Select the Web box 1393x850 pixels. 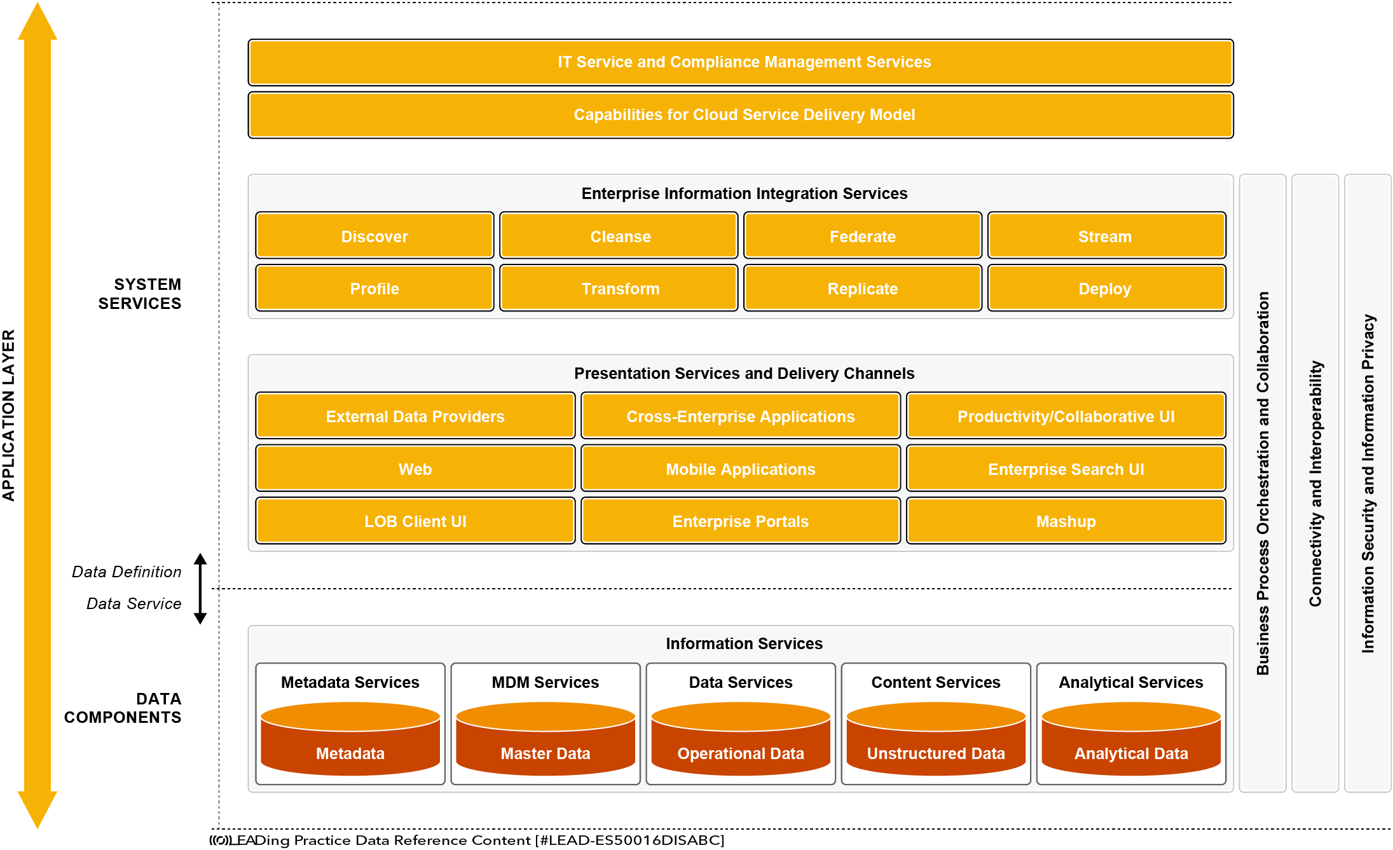coord(415,469)
